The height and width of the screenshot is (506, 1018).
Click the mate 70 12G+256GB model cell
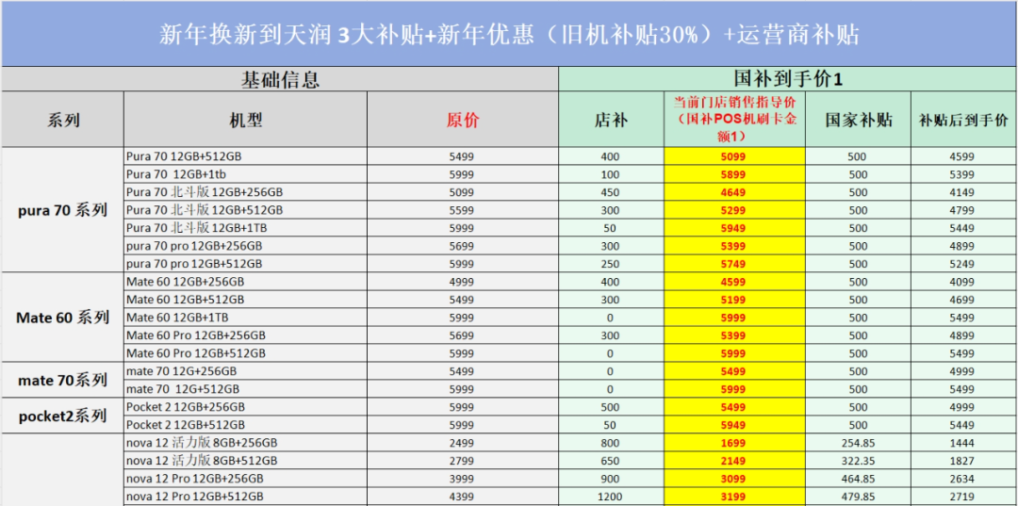click(245, 371)
